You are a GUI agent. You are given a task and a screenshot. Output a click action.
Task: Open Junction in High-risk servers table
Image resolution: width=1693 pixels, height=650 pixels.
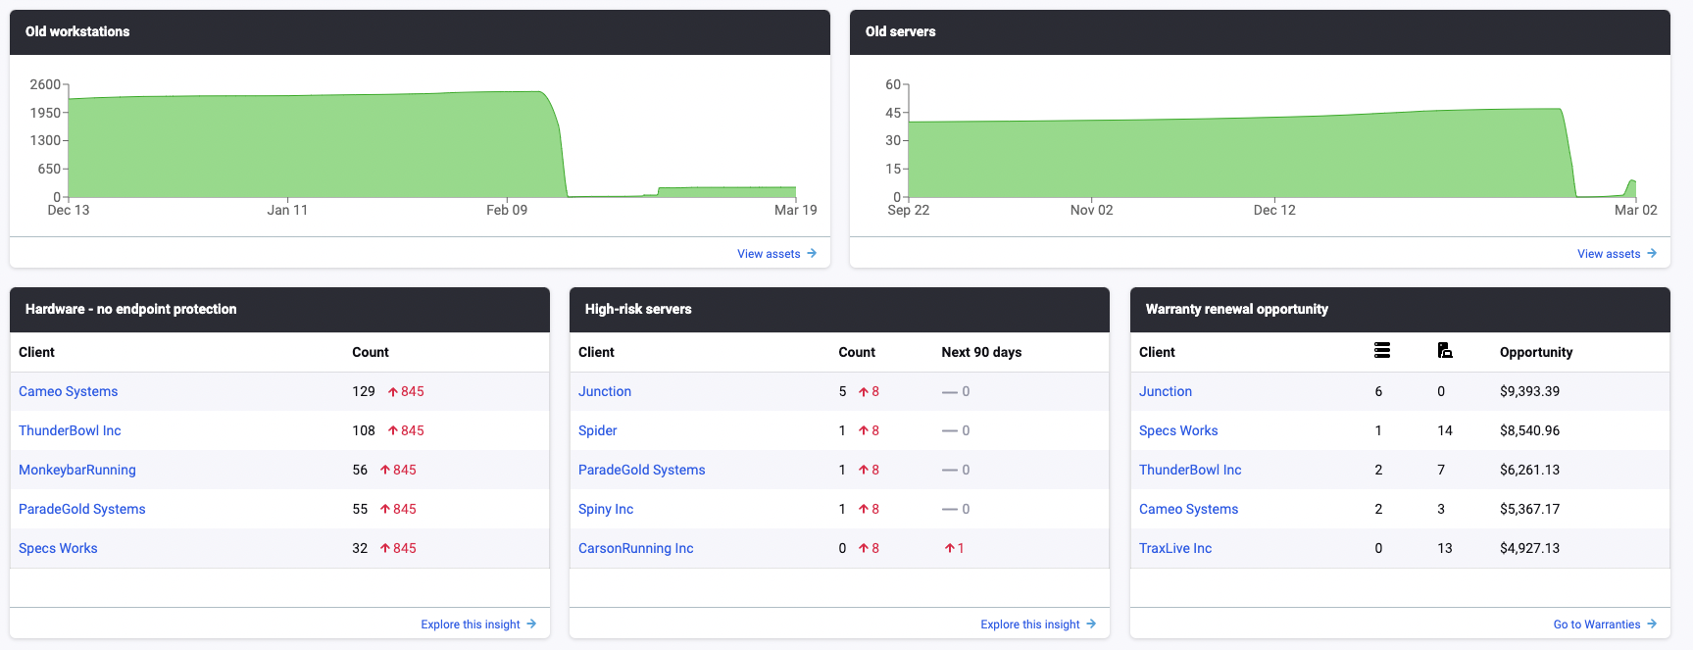pos(605,391)
